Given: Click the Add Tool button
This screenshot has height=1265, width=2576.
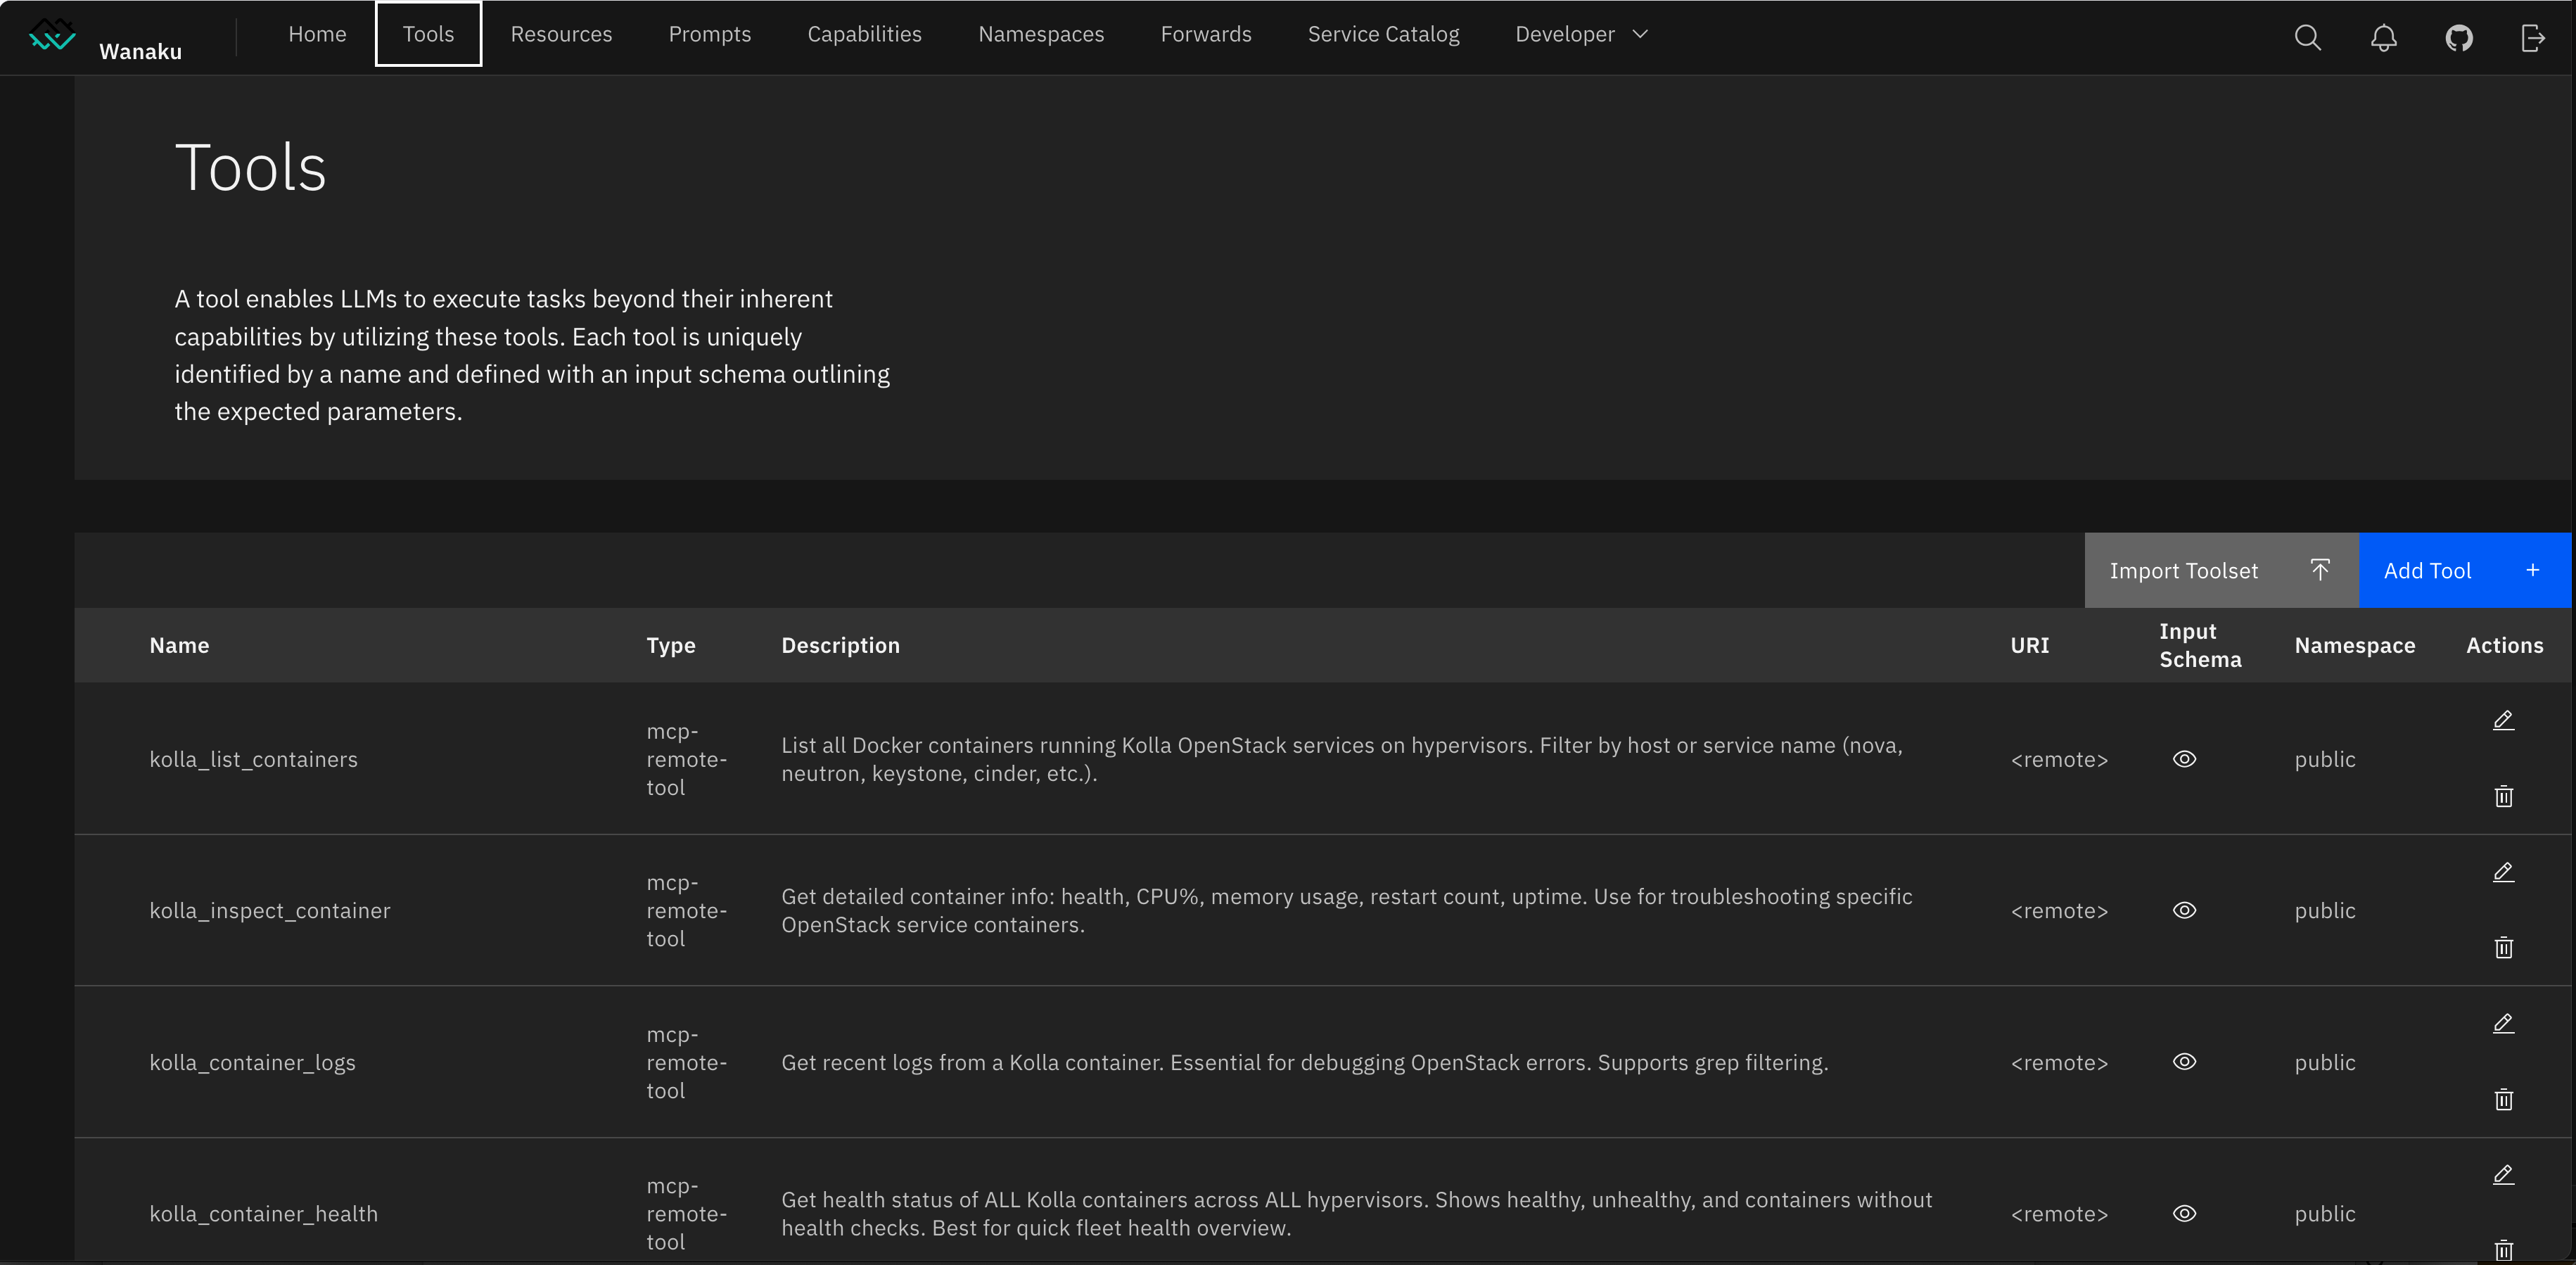Looking at the screenshot, I should point(2464,570).
